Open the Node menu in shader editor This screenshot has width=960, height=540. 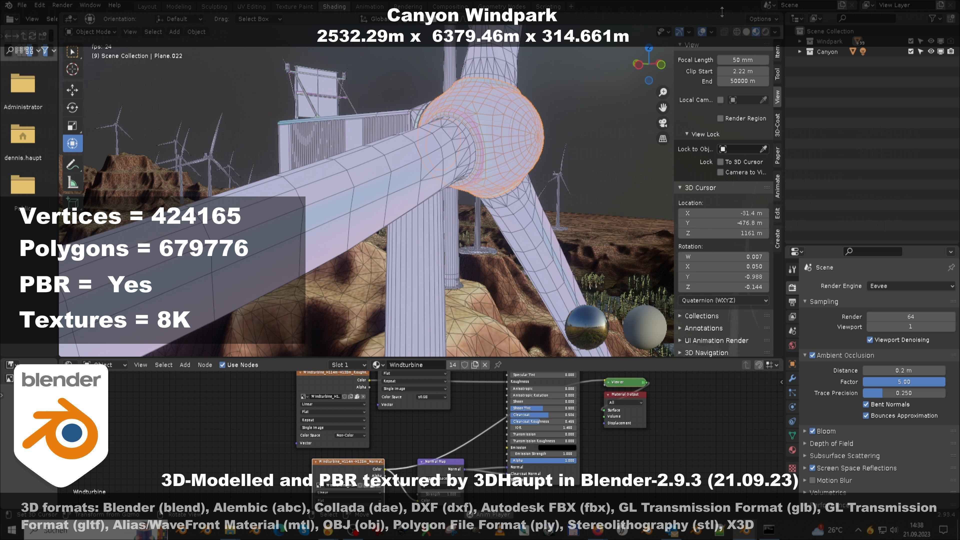coord(204,365)
